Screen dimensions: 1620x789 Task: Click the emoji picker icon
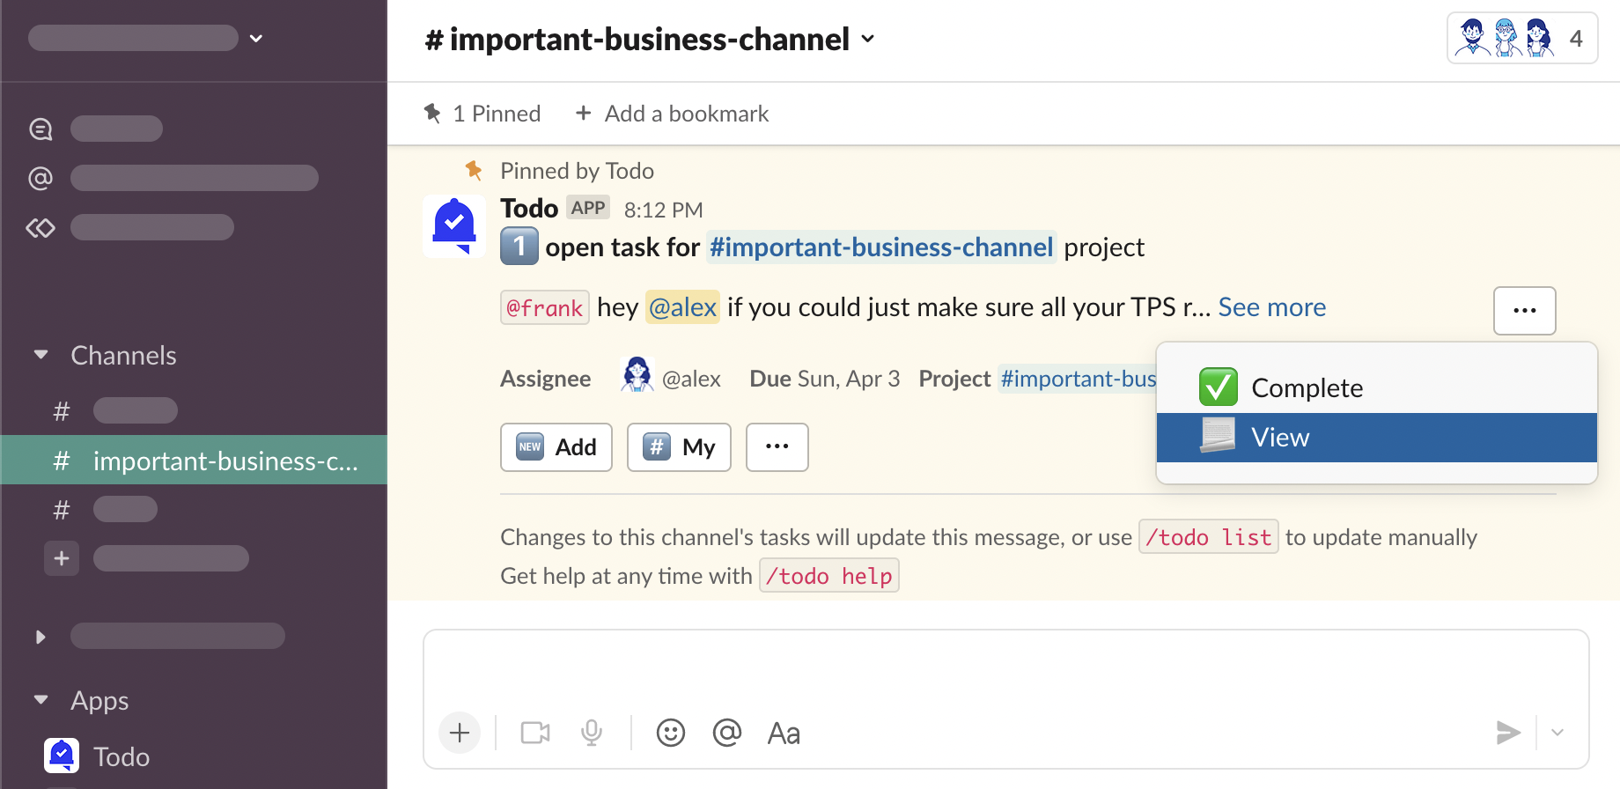click(670, 733)
